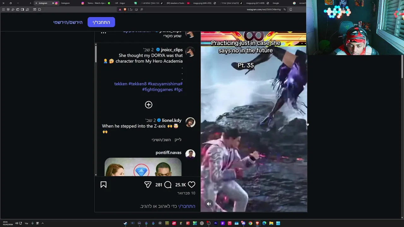Close the active Instagram tab
Image resolution: width=404 pixels, height=227 pixels.
[36, 3]
